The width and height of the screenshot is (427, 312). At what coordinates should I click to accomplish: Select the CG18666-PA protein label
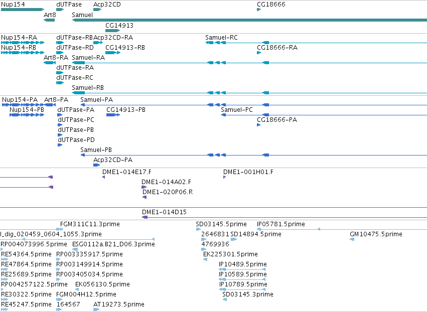coord(277,120)
